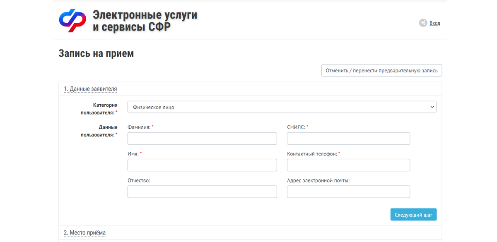
Task: Click the Следующий шаг button
Action: (x=413, y=214)
